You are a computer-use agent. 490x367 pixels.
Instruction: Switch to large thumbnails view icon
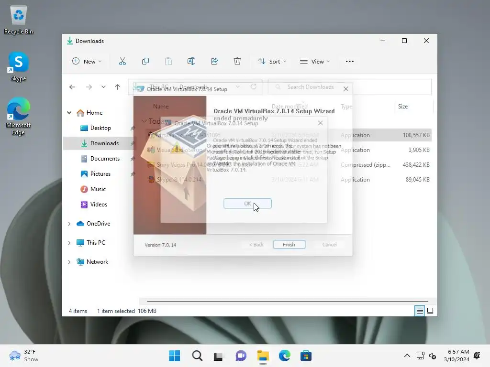(430, 311)
